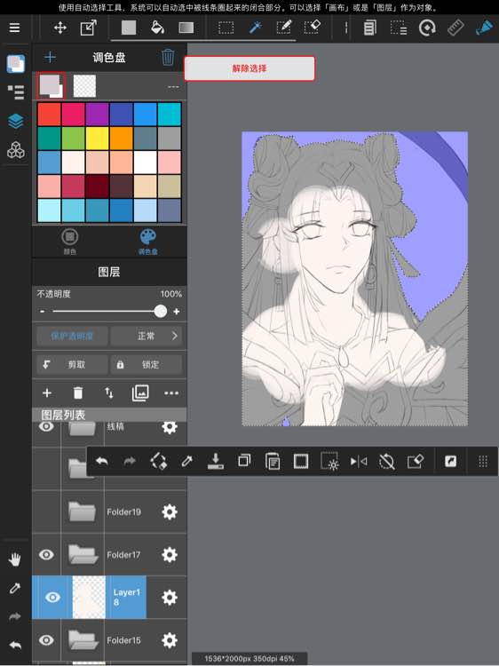
Task: Select the Bucket fill tool
Action: click(x=157, y=28)
